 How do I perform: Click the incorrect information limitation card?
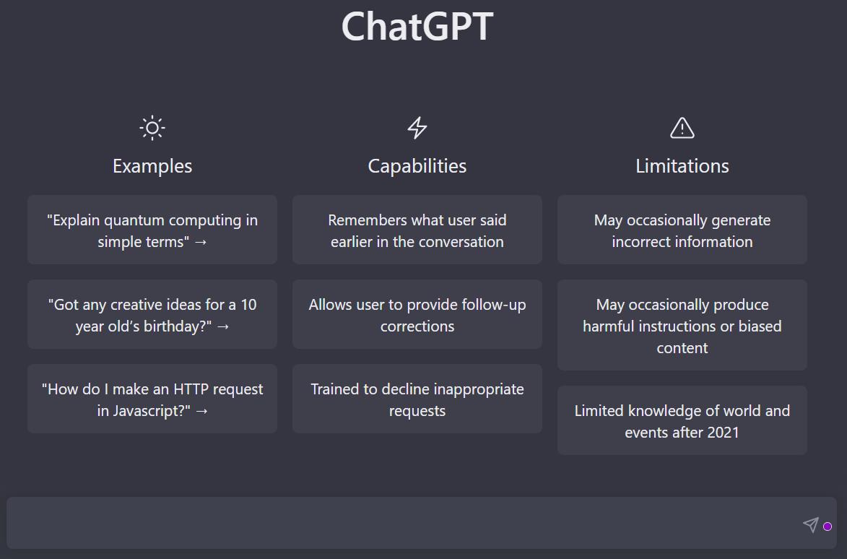682,230
